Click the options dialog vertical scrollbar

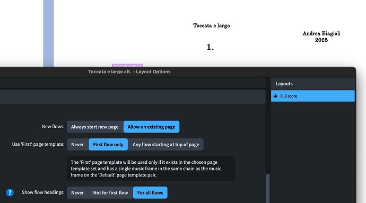coord(268,188)
